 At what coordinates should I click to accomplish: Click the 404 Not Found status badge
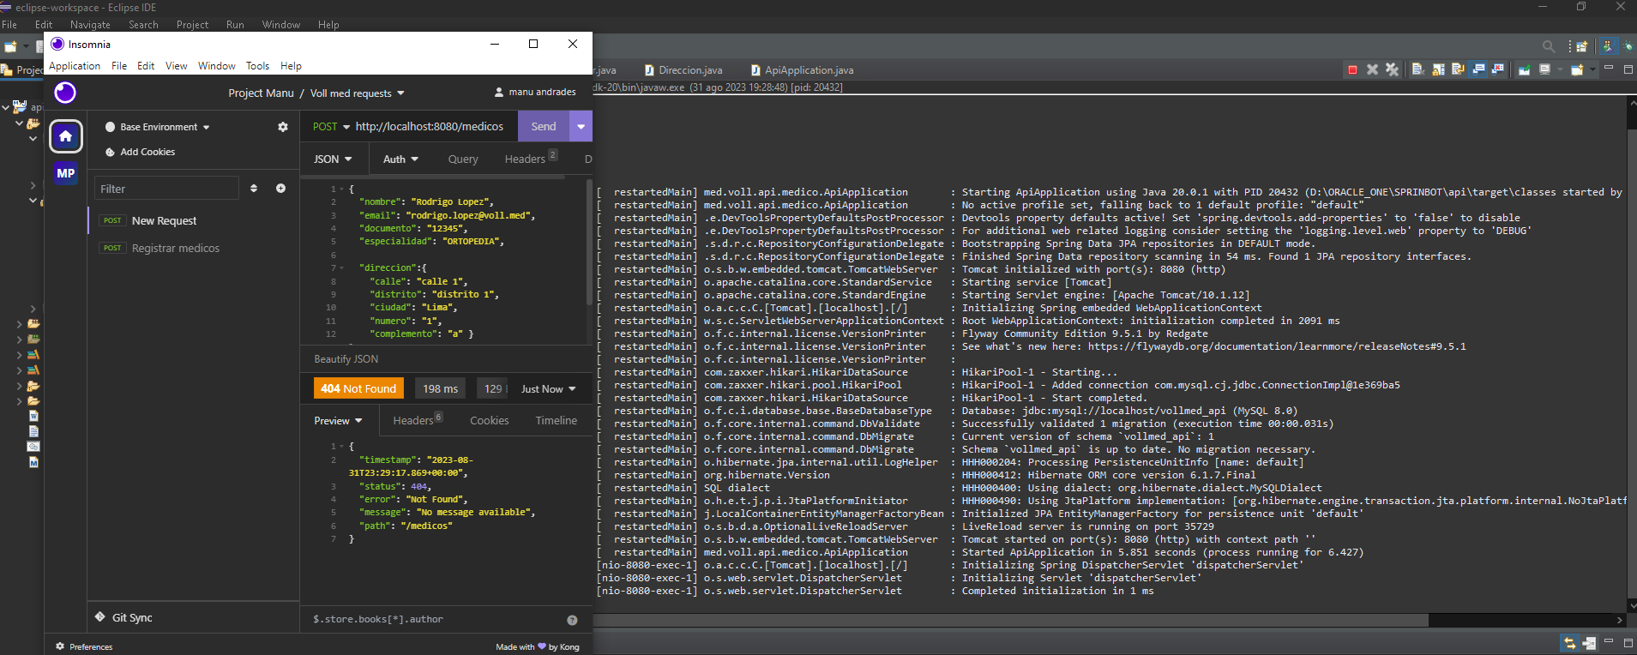click(358, 389)
